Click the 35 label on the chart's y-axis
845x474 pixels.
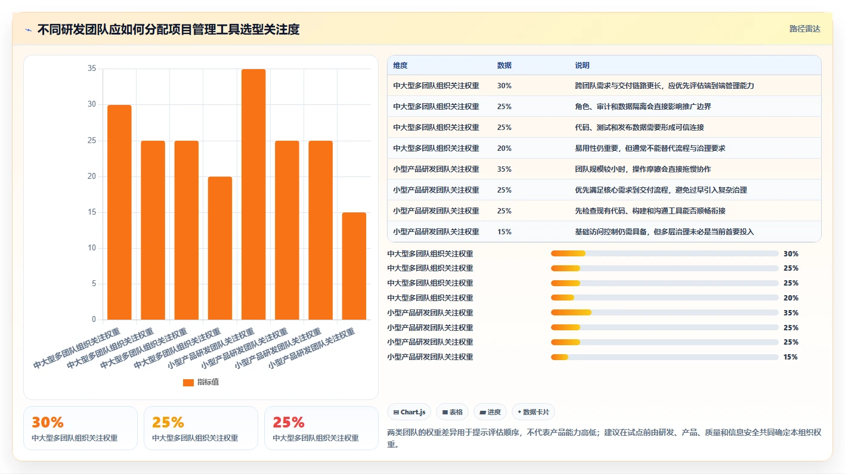pos(92,69)
